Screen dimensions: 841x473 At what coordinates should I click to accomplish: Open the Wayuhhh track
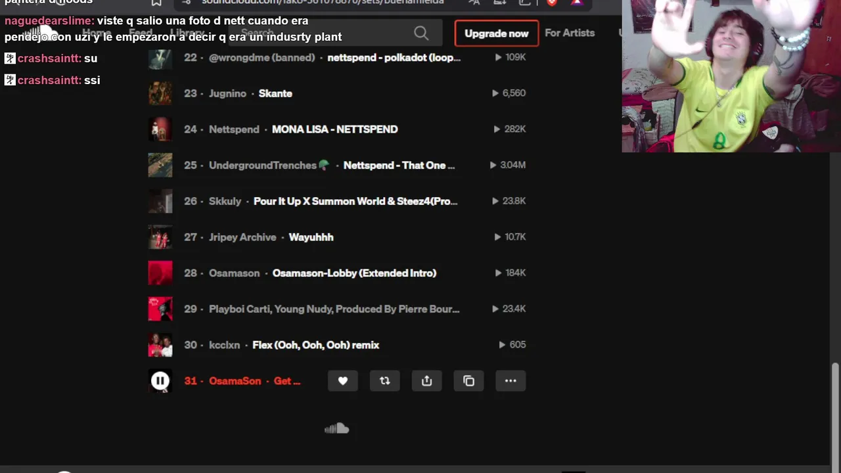(x=311, y=237)
